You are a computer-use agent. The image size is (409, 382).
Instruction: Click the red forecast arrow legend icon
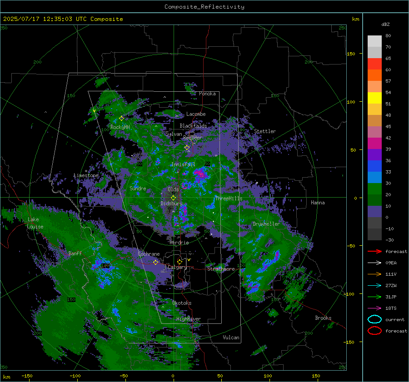point(374,251)
